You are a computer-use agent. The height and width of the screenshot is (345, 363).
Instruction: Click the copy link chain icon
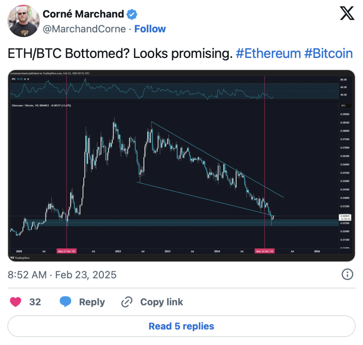click(127, 302)
